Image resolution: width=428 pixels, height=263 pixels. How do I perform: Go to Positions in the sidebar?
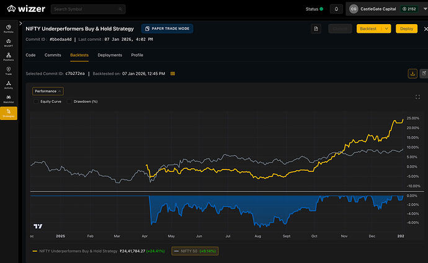9,57
